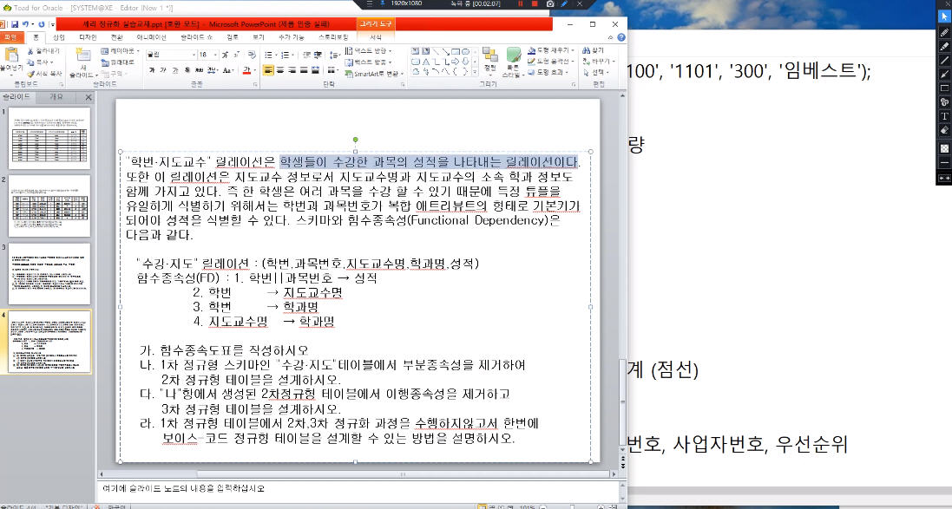This screenshot has width=952, height=509.
Task: Toggle bold (굵게 가) formatting
Action: 153,70
